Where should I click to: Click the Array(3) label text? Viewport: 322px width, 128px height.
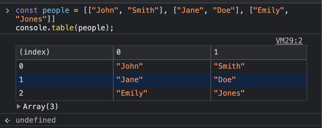[x=41, y=106]
